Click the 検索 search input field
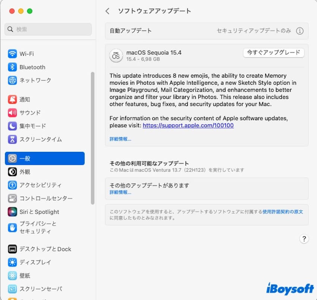 (48, 29)
